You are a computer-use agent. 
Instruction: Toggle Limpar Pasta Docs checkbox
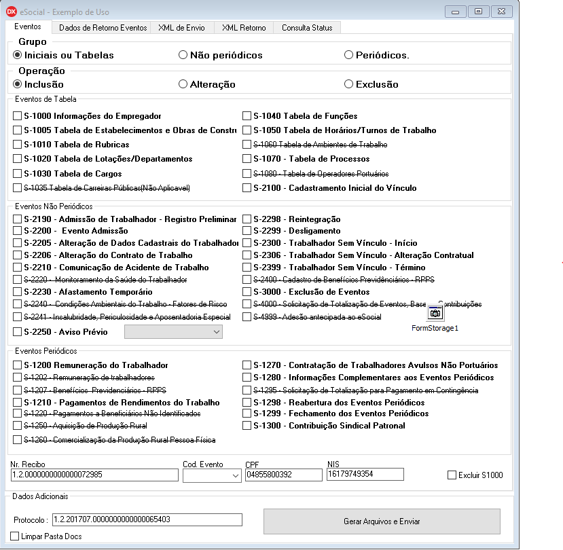click(15, 536)
